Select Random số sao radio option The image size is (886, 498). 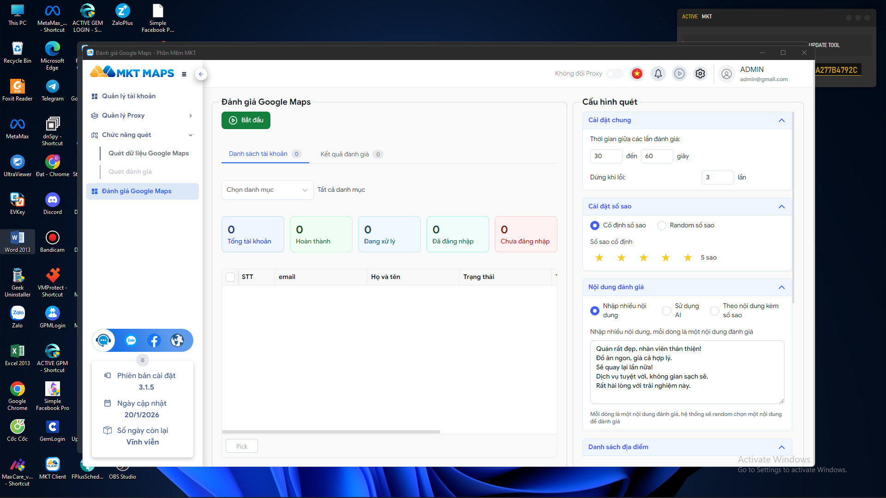click(x=661, y=225)
